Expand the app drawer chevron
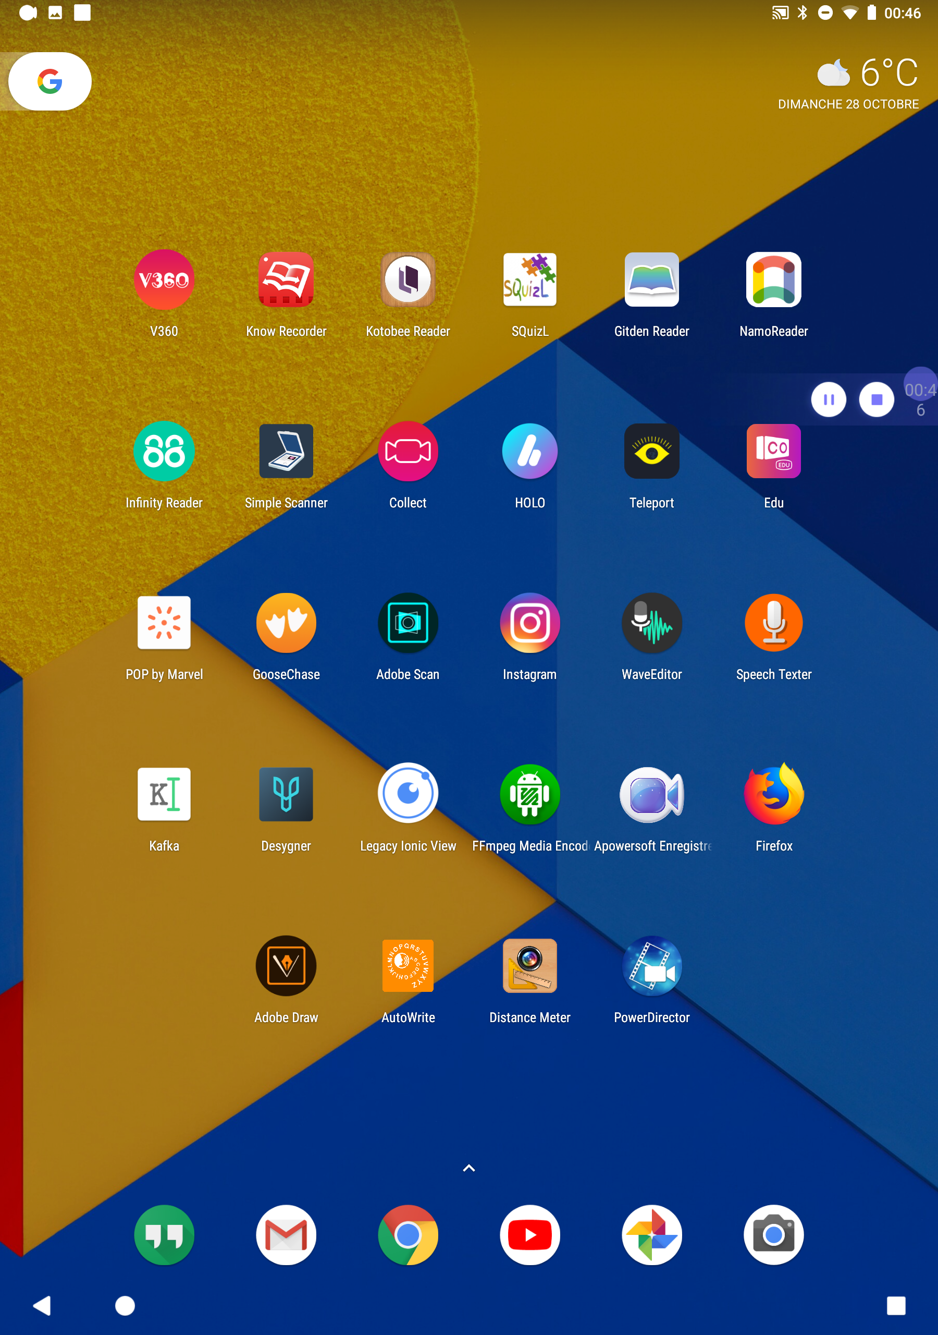The width and height of the screenshot is (938, 1335). 469,1168
